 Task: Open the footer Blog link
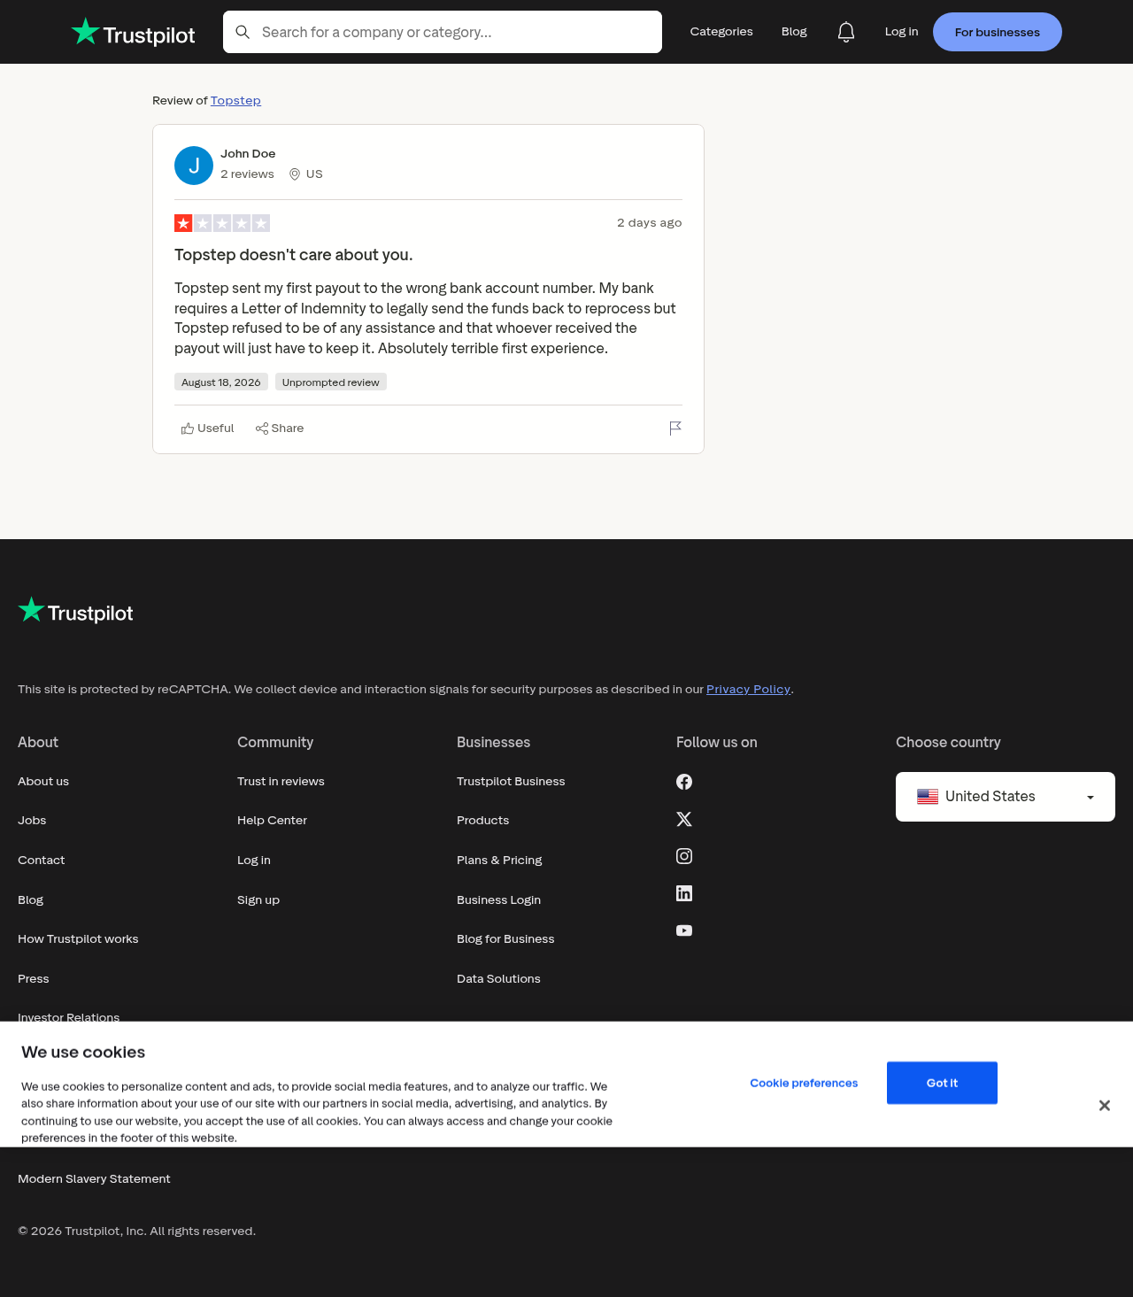[x=30, y=900]
